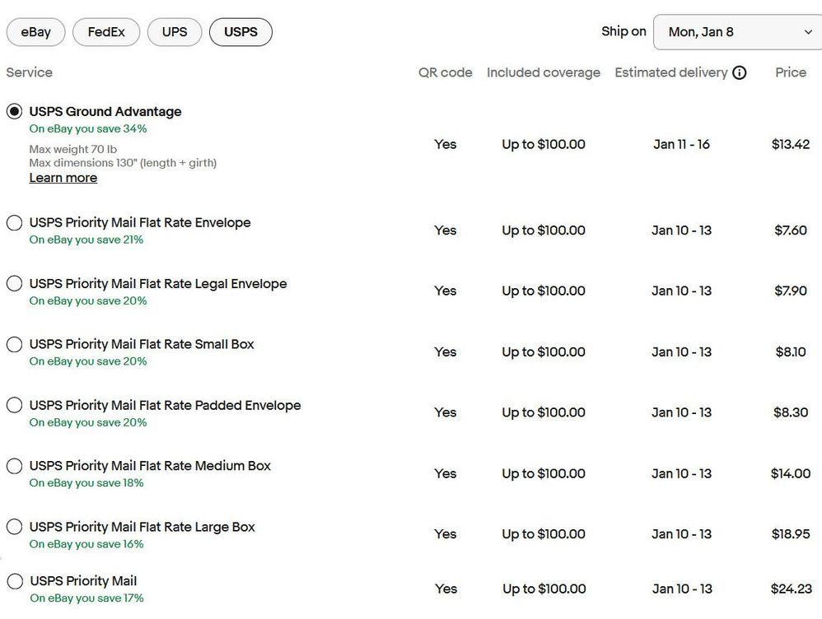Switch to the FedEx carrier tab
The height and width of the screenshot is (619, 822).
(106, 32)
